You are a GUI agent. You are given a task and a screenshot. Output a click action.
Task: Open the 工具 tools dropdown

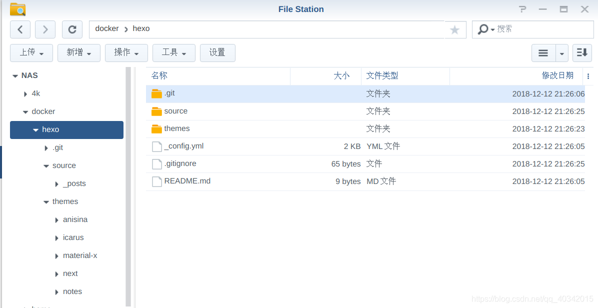click(174, 53)
